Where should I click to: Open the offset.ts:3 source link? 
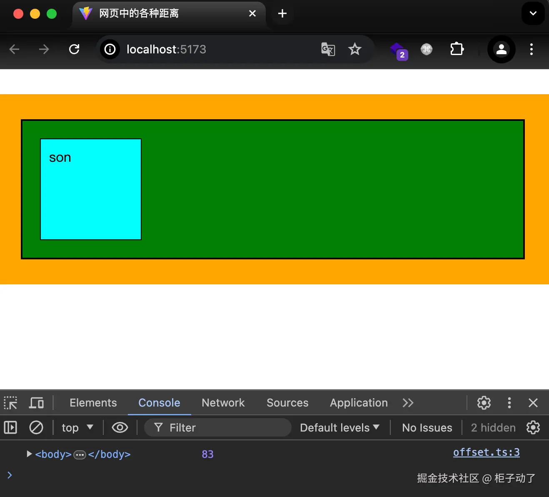486,452
